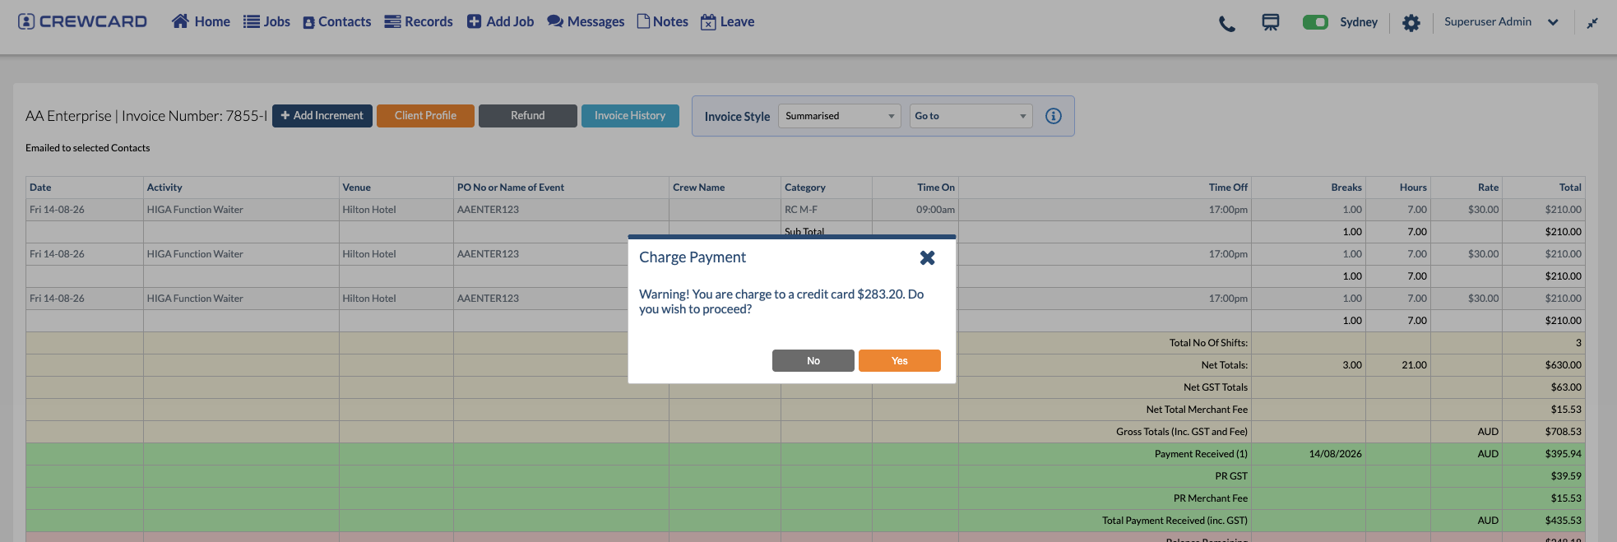The image size is (1617, 542).
Task: Click the phone icon in header
Action: (1227, 24)
